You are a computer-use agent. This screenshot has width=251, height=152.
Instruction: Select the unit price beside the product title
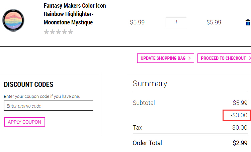(x=137, y=22)
